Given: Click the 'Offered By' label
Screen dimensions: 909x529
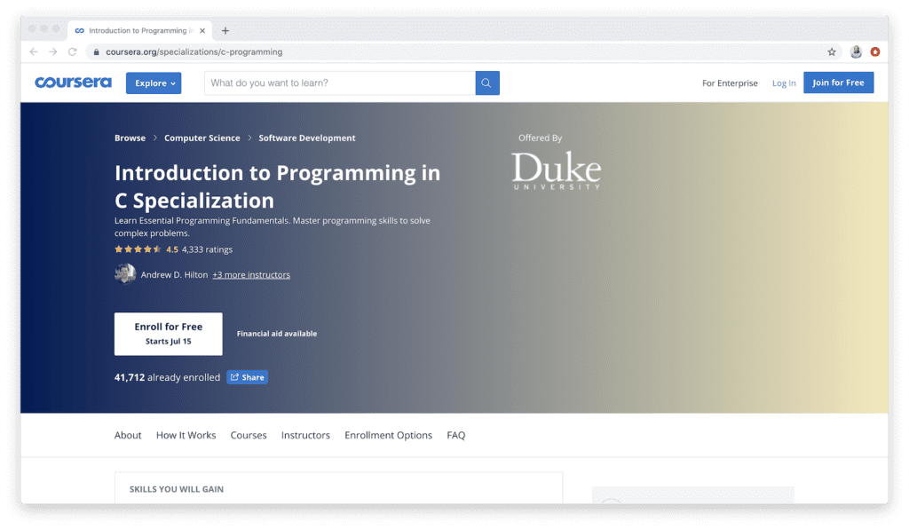Looking at the screenshot, I should pyautogui.click(x=540, y=138).
